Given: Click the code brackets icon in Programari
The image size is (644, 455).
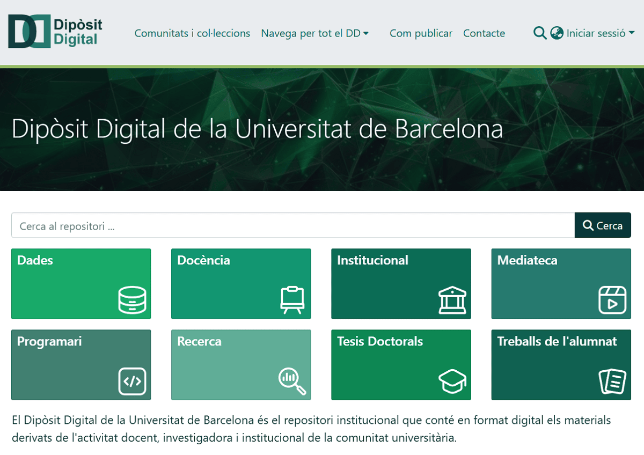Looking at the screenshot, I should pyautogui.click(x=132, y=381).
